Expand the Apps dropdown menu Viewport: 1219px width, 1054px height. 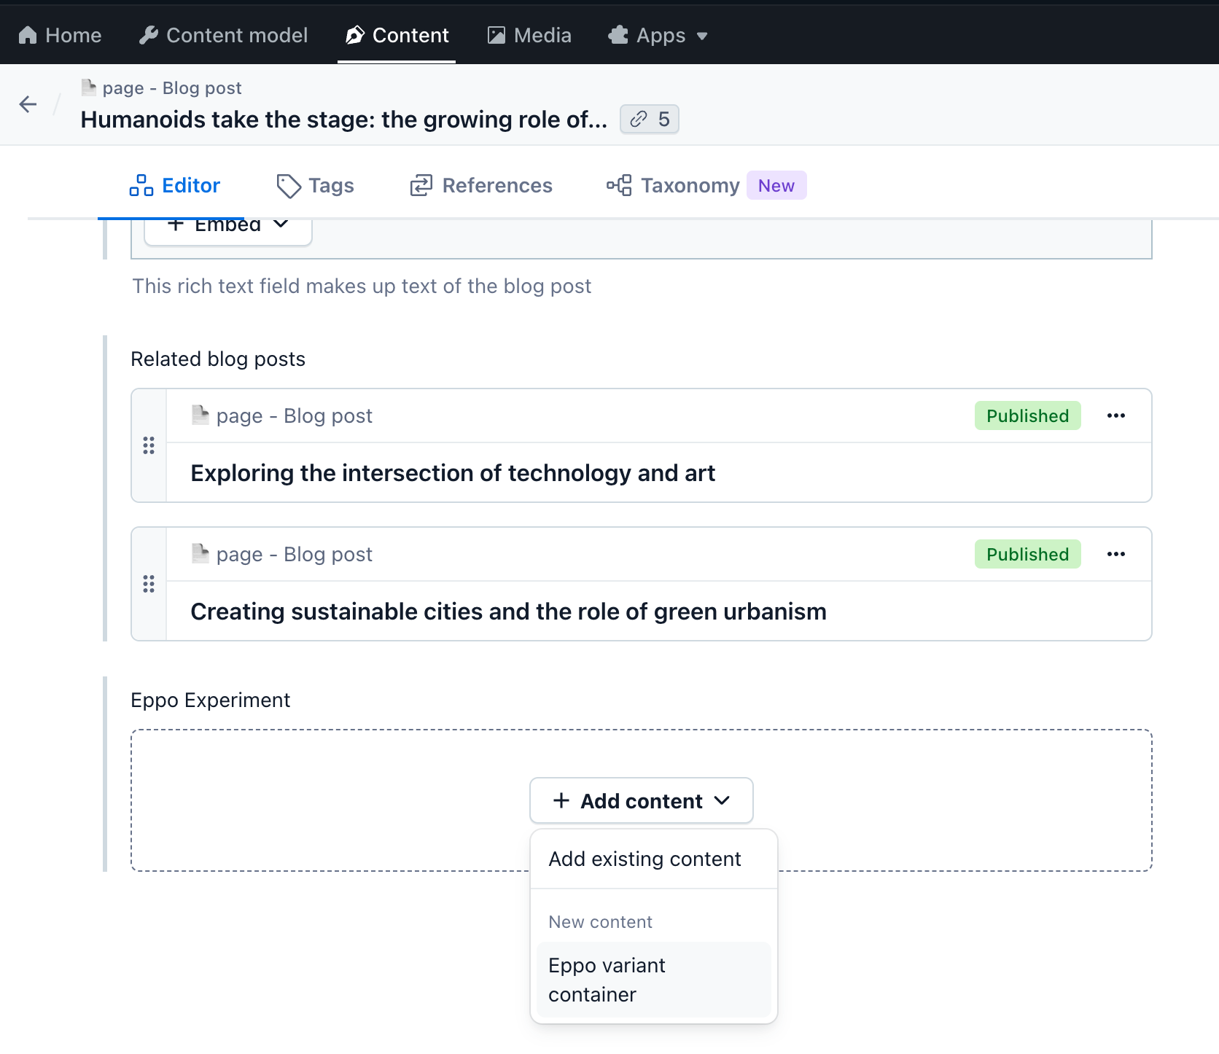(658, 35)
